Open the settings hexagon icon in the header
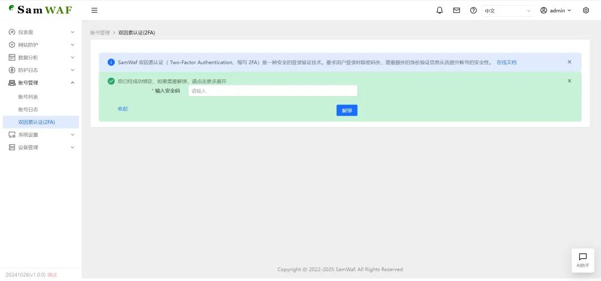This screenshot has width=601, height=281. tap(585, 11)
